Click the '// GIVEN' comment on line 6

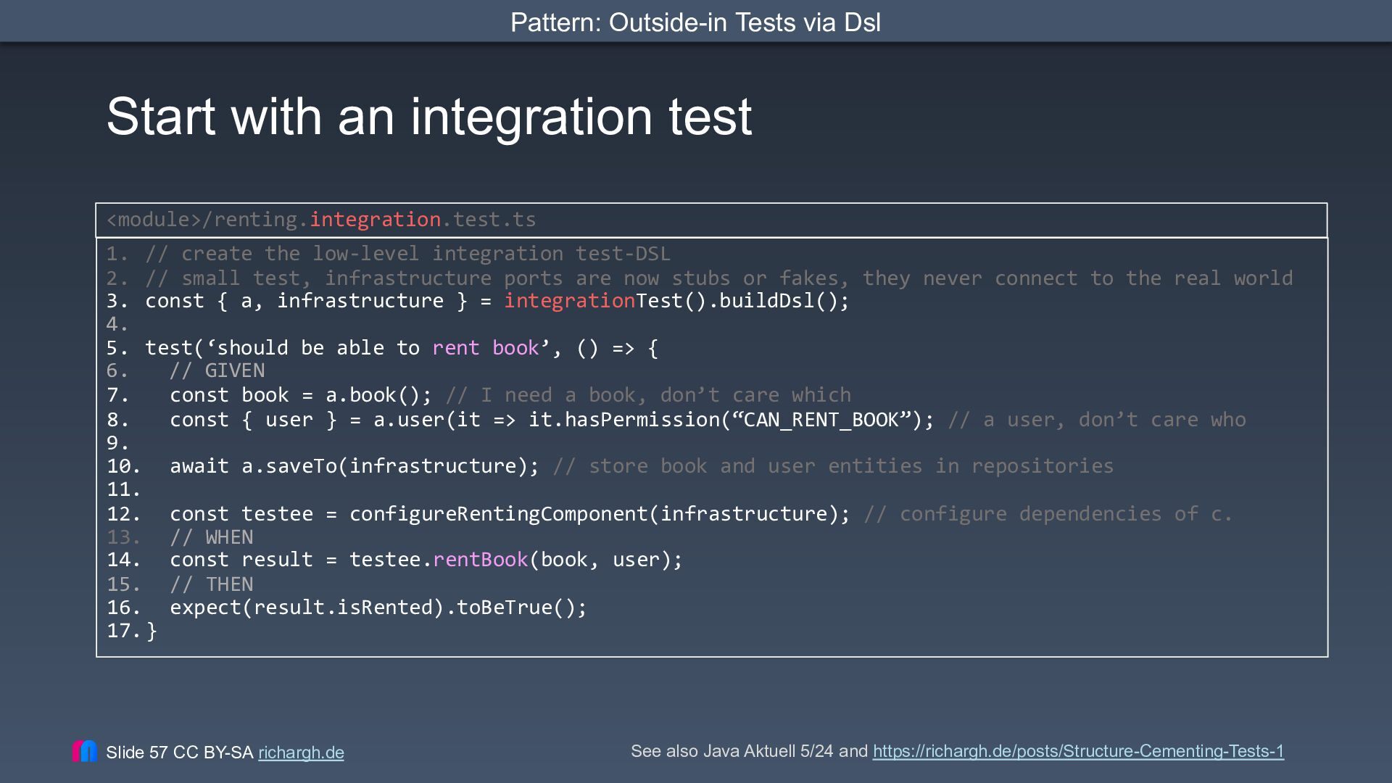217,370
